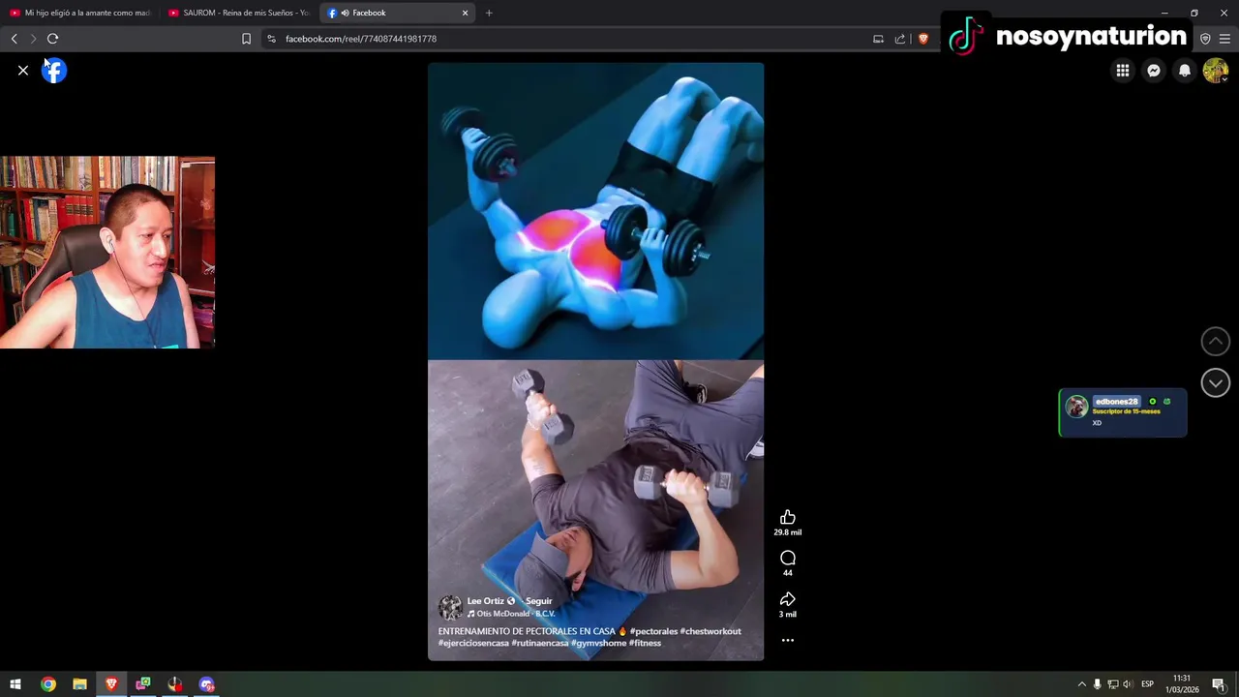The width and height of the screenshot is (1239, 697).
Task: Follow Lee Ortiz via Seguir
Action: click(x=538, y=601)
